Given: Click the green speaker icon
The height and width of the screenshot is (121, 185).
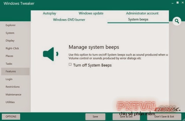Looking at the screenshot, I should click(51, 54).
